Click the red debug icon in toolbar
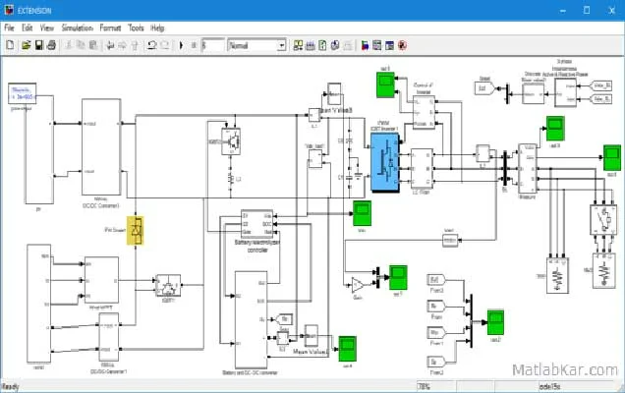 [403, 45]
